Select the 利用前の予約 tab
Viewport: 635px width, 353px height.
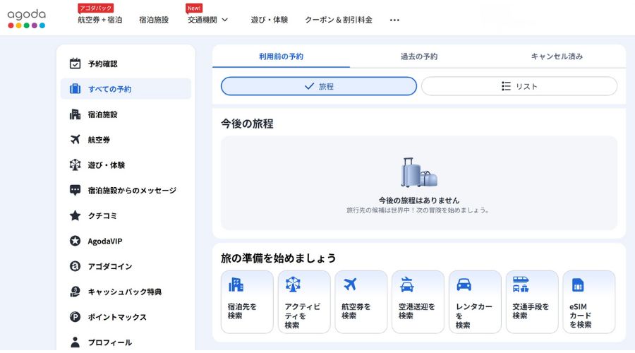(x=281, y=56)
